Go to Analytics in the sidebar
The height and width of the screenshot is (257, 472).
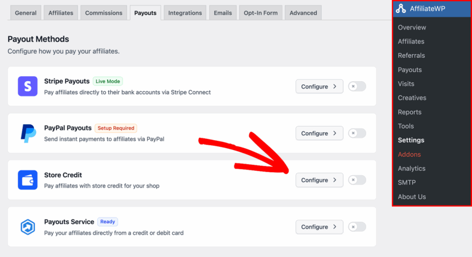pyautogui.click(x=412, y=168)
